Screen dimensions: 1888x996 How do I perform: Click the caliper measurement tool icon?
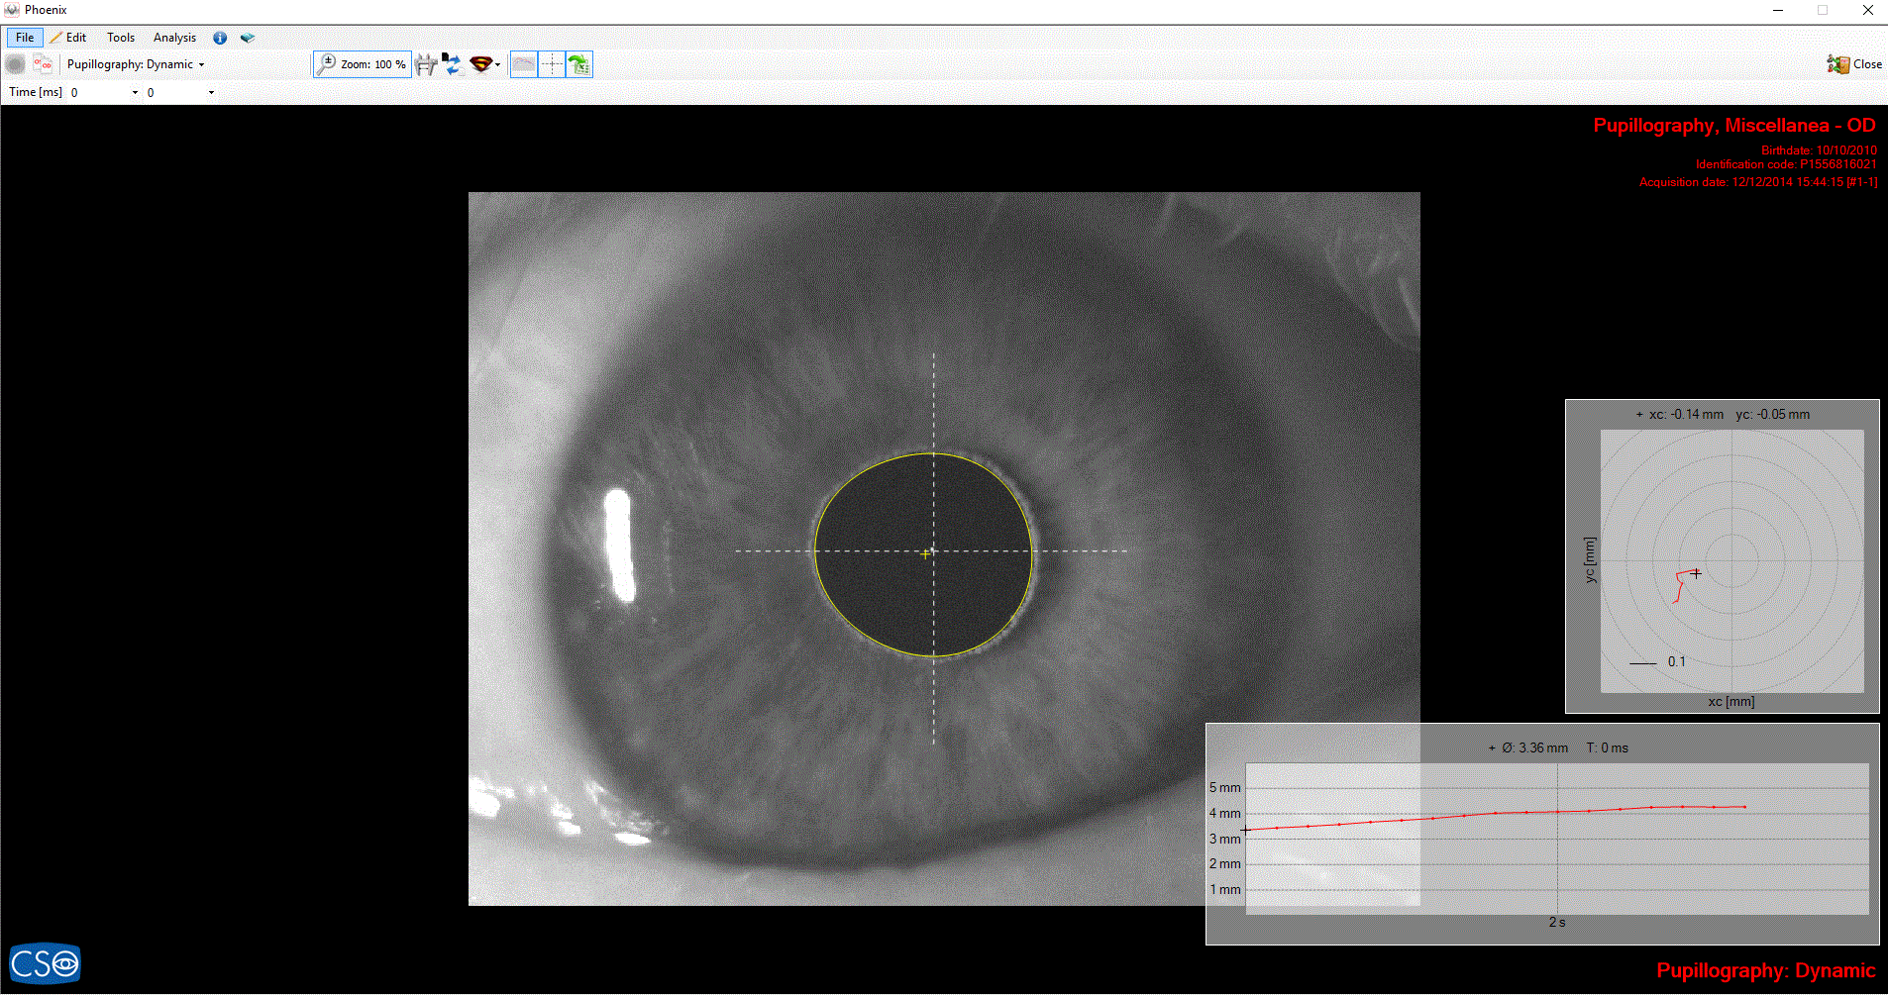click(x=426, y=65)
